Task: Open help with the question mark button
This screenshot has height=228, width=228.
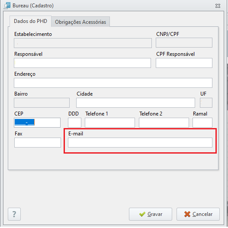Action: coord(14,214)
